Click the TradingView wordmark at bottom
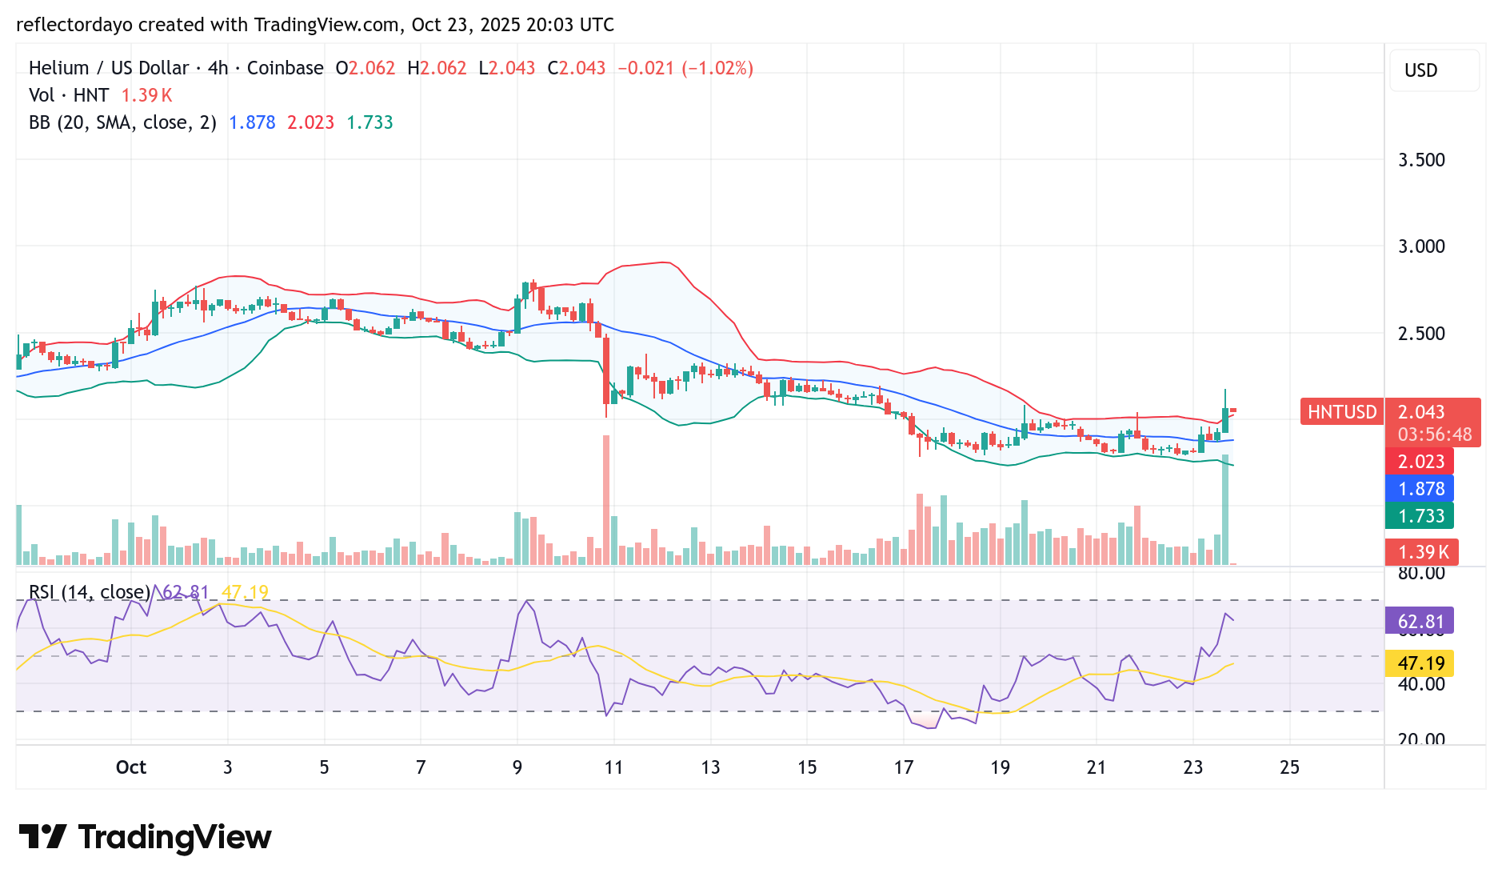 [x=175, y=838]
